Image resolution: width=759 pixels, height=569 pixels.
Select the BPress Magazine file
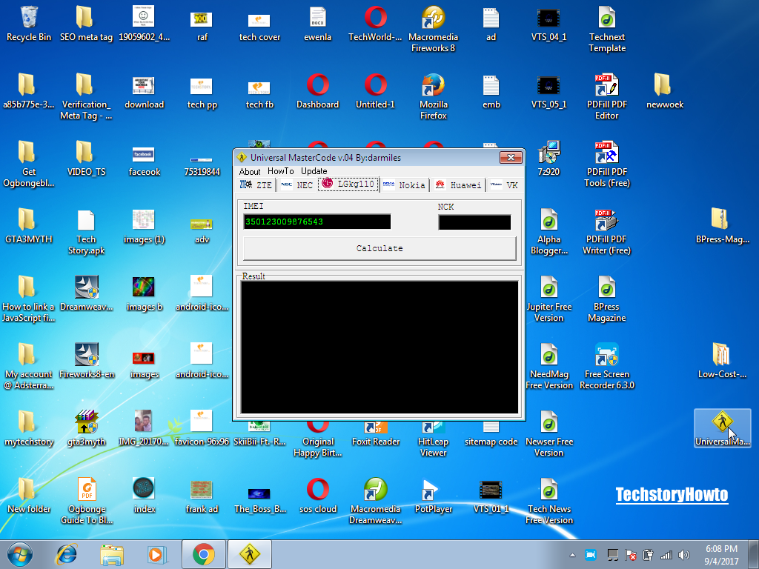tap(606, 299)
